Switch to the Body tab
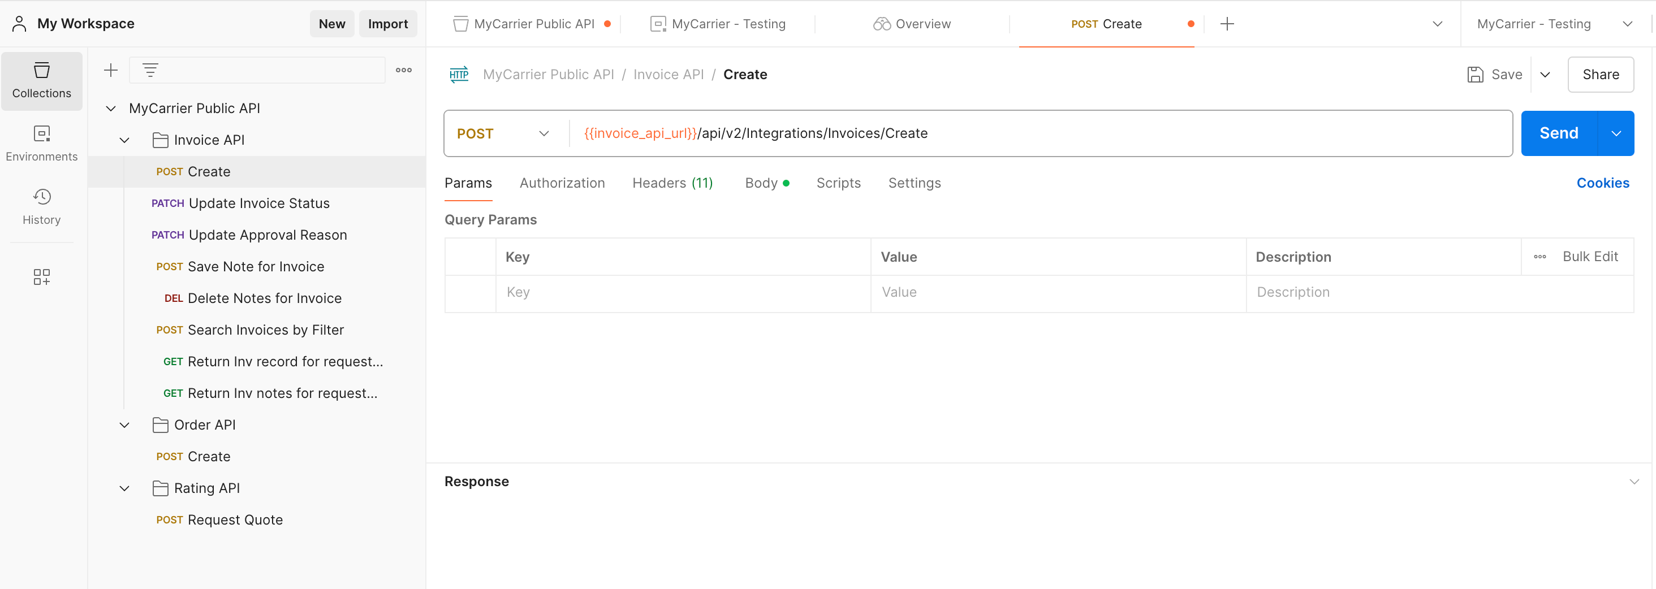1656x589 pixels. click(x=766, y=183)
